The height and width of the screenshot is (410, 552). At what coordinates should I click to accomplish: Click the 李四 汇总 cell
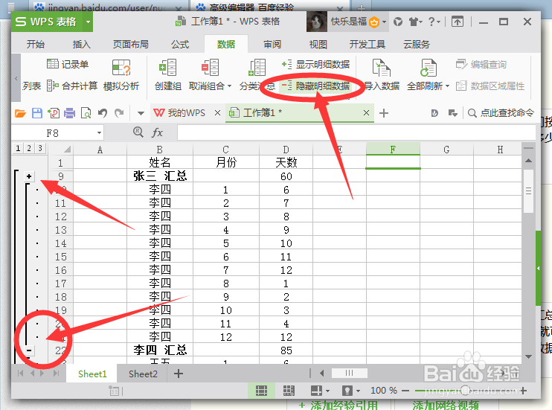(x=160, y=350)
